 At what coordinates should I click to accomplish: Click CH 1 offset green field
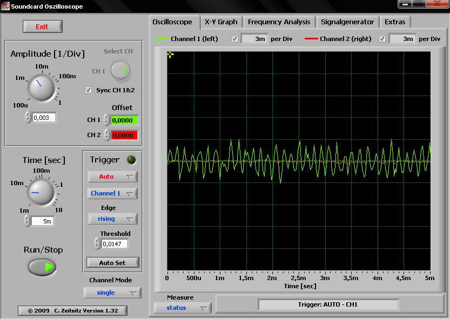(x=124, y=120)
